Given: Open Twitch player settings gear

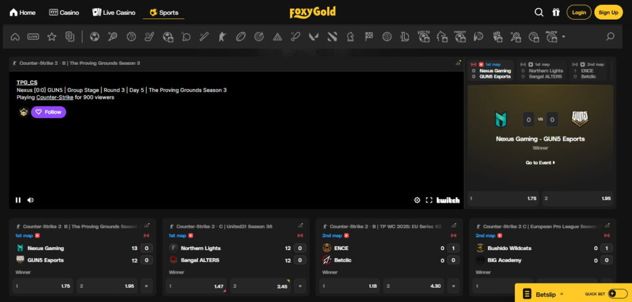Looking at the screenshot, I should point(417,200).
